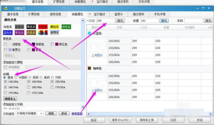The height and width of the screenshot is (125, 214).
Task: Click the 天蓝色 color square icon
Action: [x=89, y=33]
